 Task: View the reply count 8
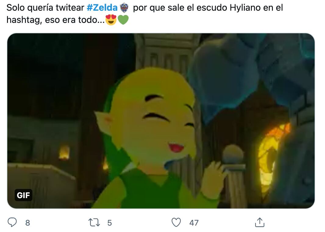[27, 223]
